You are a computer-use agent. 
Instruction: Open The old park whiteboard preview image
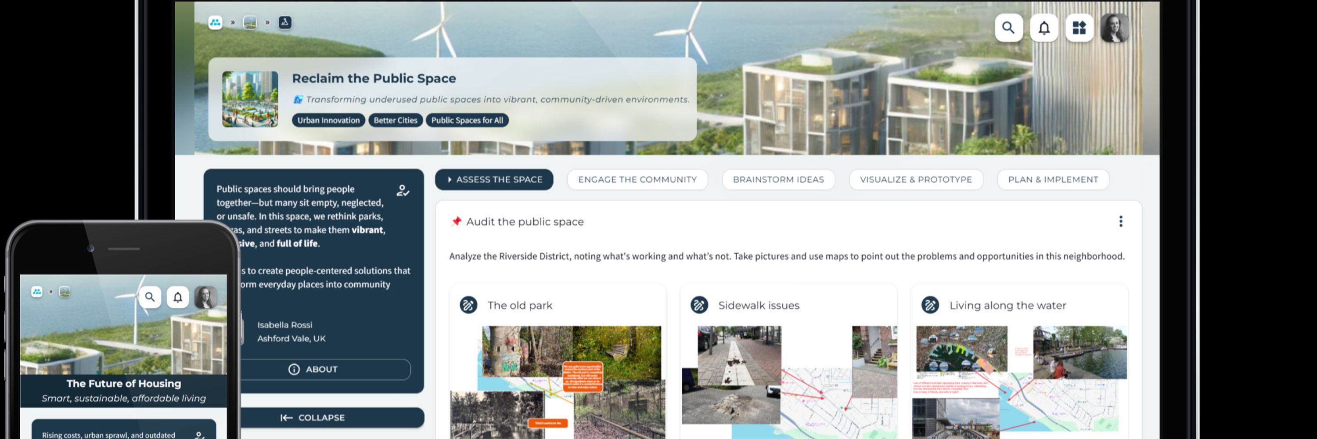coord(558,382)
